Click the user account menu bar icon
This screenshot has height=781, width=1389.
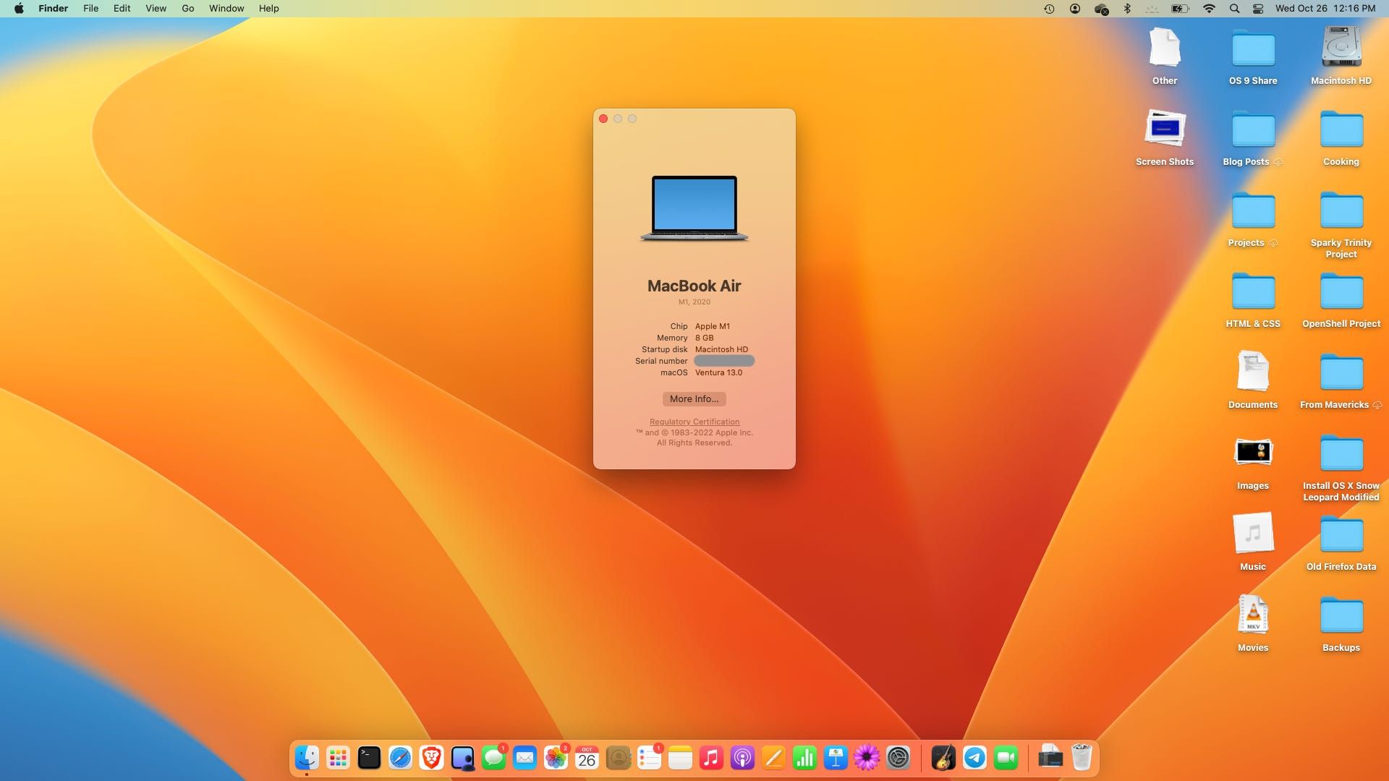1075,9
